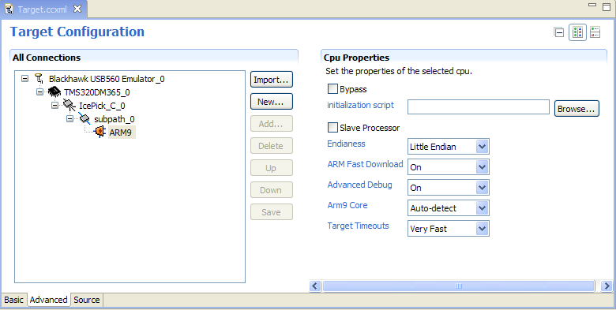616x310 pixels.
Task: Click the Target Timeouts label
Action: [358, 226]
